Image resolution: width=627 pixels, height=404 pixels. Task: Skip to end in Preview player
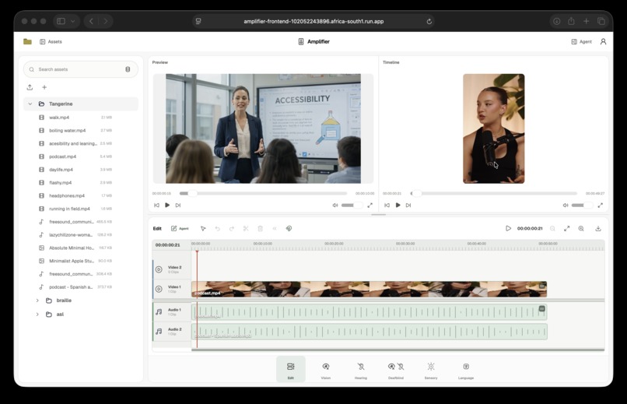tap(178, 206)
